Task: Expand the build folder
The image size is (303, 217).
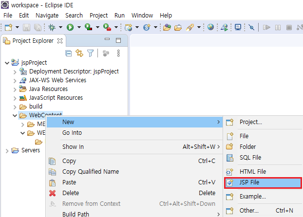Action: point(15,107)
